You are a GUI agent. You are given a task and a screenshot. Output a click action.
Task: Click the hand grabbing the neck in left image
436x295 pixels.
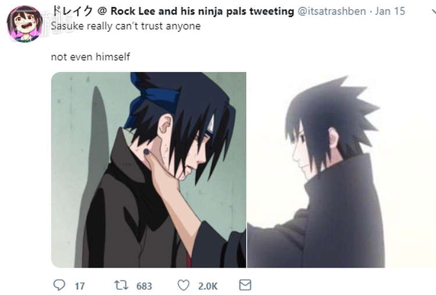tap(163, 174)
